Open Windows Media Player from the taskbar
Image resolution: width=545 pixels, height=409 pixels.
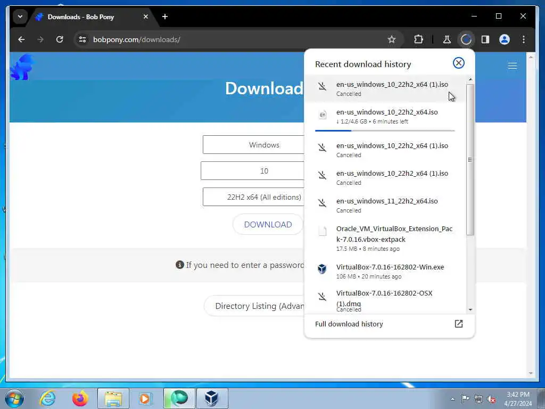point(145,398)
